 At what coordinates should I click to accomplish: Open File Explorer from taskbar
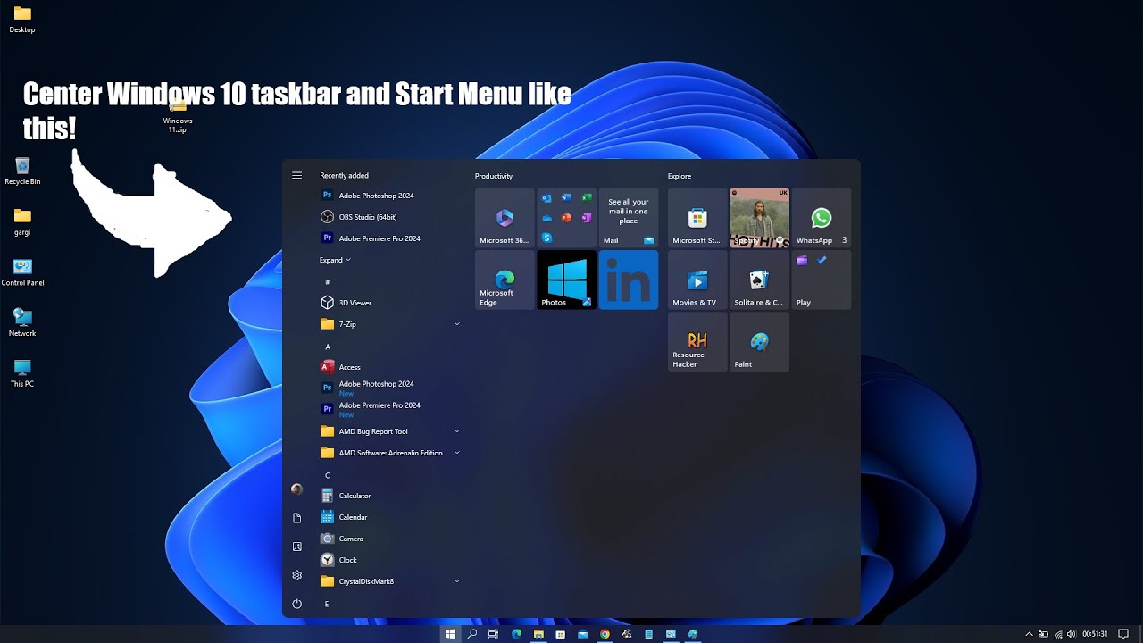pyautogui.click(x=538, y=634)
